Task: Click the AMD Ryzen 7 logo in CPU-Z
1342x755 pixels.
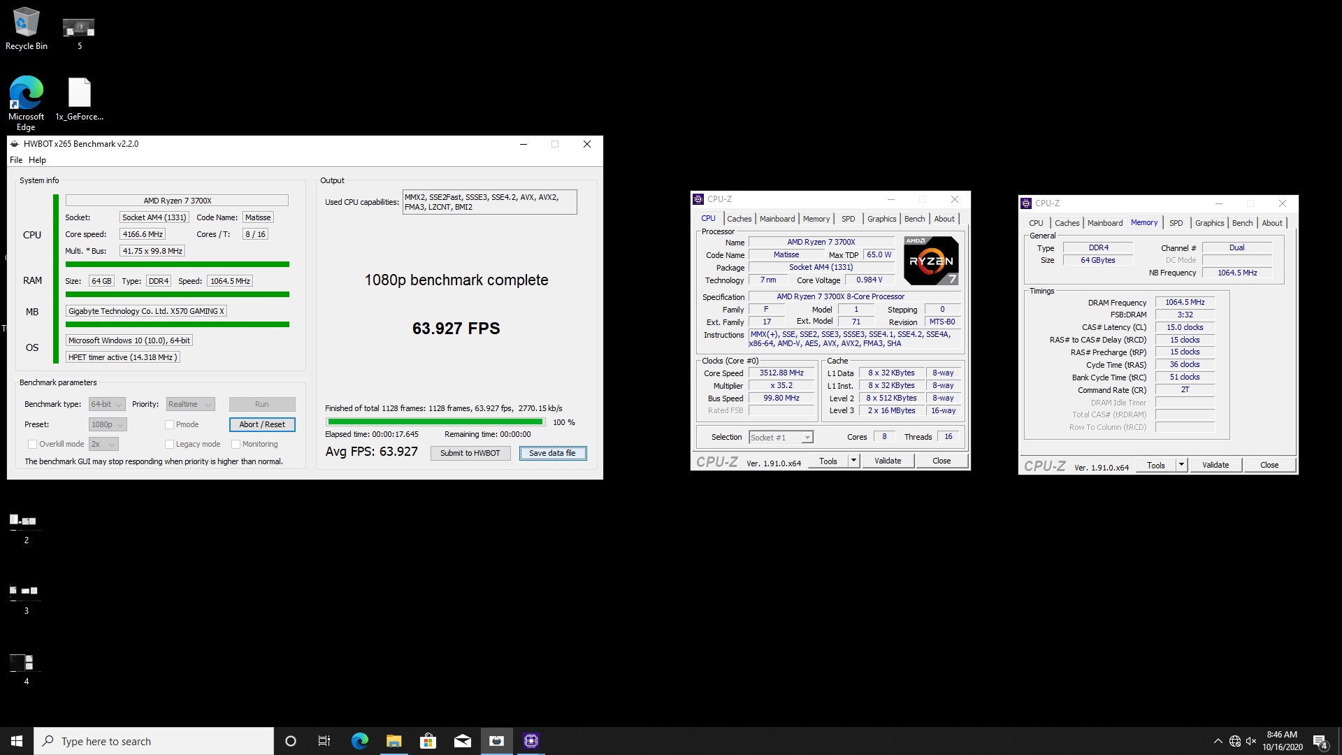Action: [x=931, y=261]
